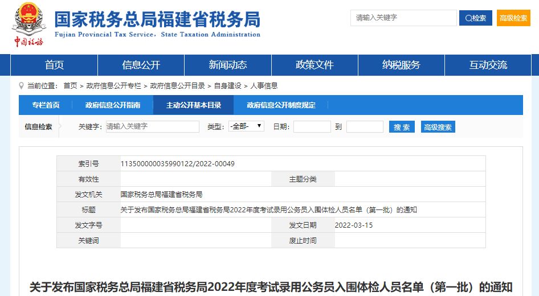Open 纳税服务 navigation menu
This screenshot has width=539, height=296.
pos(401,65)
